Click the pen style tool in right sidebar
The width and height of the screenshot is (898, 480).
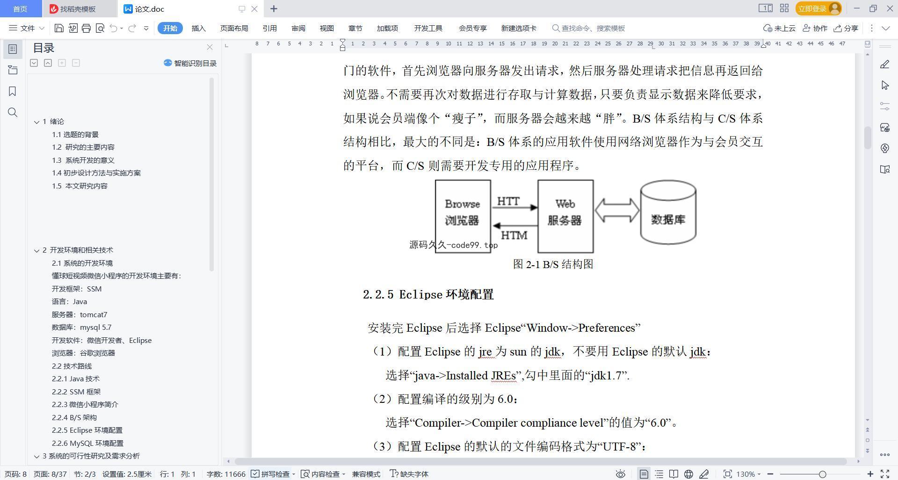tap(884, 65)
